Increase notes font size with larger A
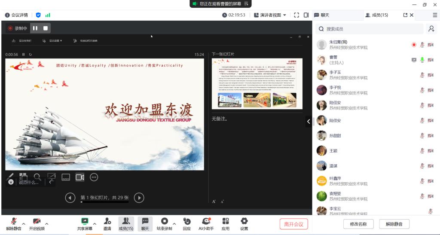The image size is (440, 235). (x=214, y=201)
